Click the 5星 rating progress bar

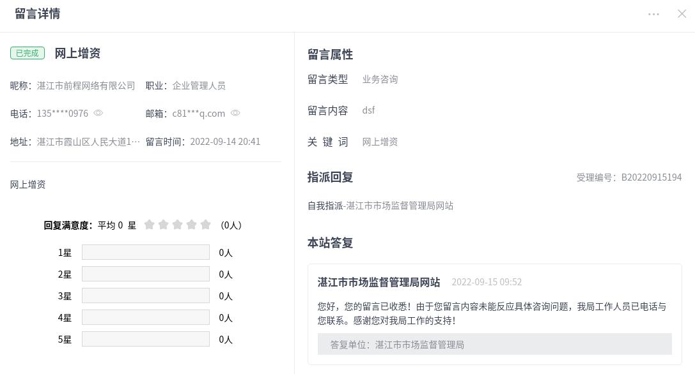(145, 340)
